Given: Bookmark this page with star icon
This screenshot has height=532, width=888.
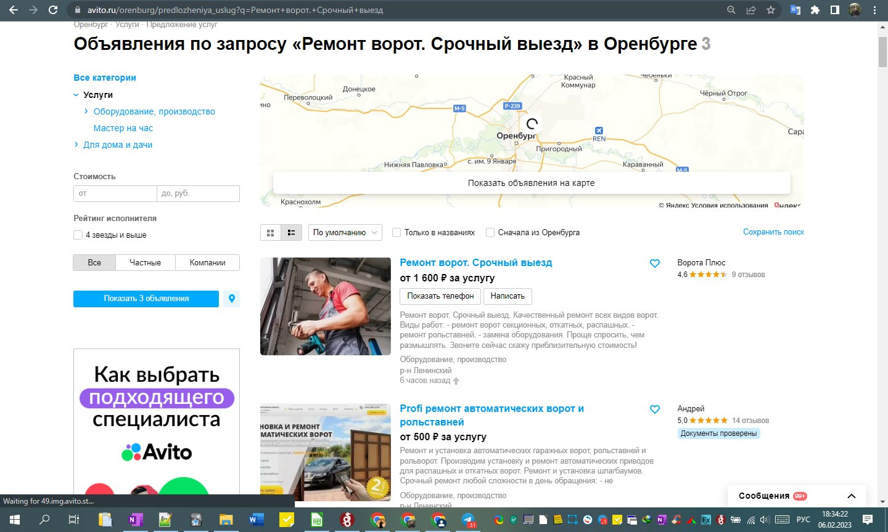Looking at the screenshot, I should [x=771, y=10].
